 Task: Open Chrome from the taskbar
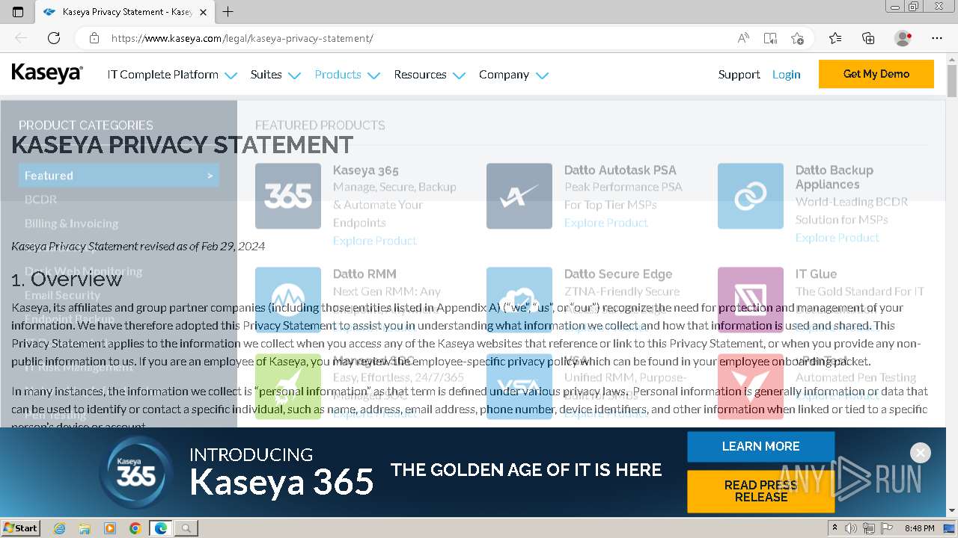click(135, 528)
